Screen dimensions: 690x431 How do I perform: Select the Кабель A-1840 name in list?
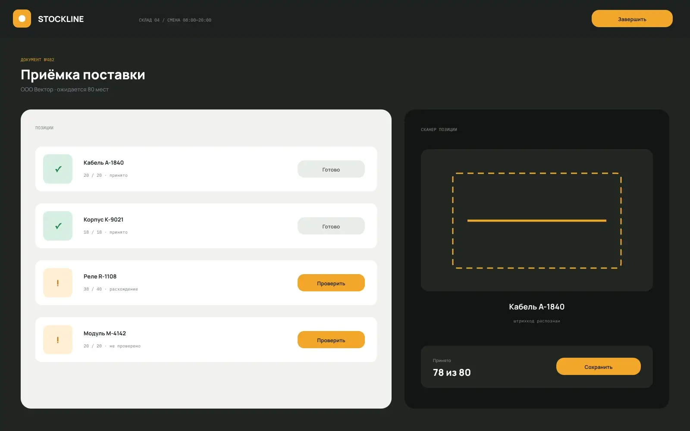[x=103, y=162]
